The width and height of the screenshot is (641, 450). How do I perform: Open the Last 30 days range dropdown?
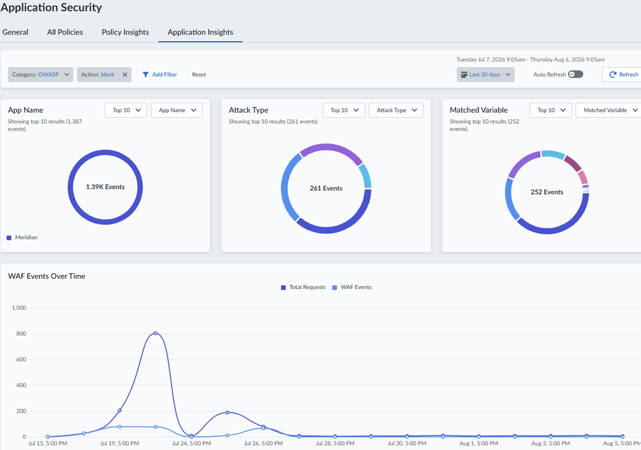click(x=486, y=75)
